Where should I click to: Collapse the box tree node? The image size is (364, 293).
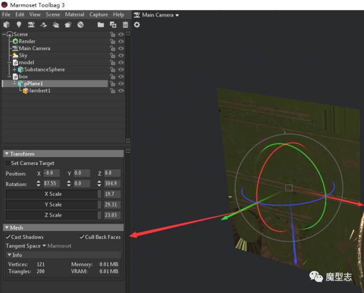click(9, 77)
